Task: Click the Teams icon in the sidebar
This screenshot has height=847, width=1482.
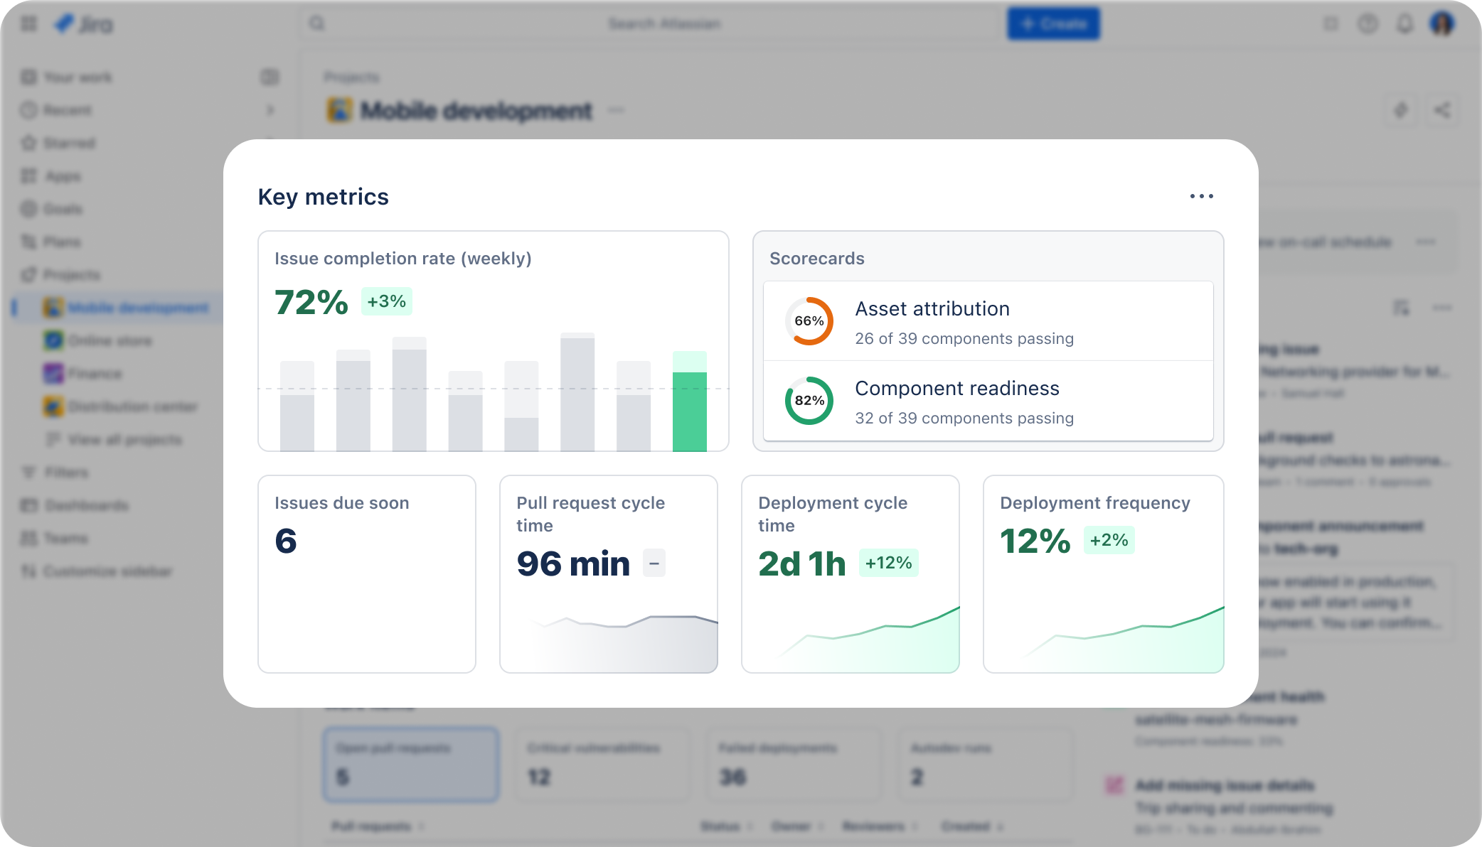Action: pyautogui.click(x=28, y=538)
